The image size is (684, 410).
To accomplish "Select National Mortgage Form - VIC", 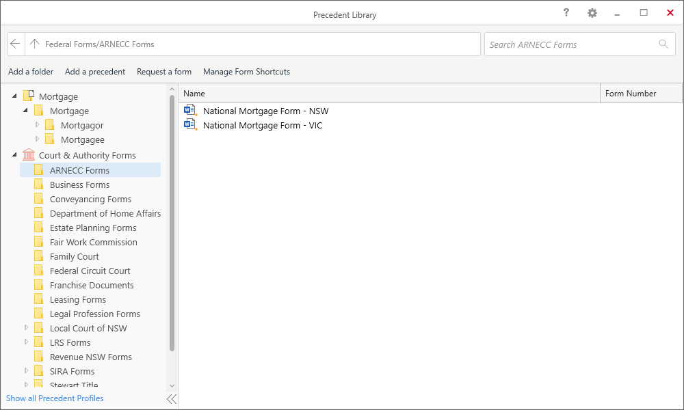I will [x=263, y=126].
